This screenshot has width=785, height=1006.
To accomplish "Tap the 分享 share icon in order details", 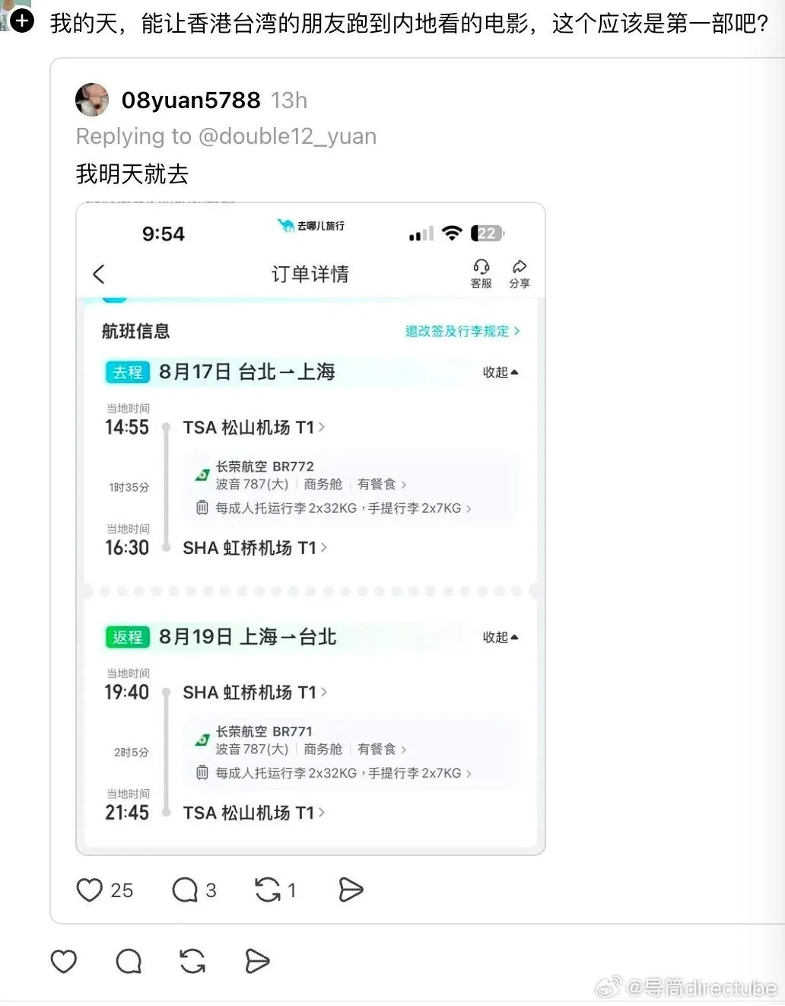I will pyautogui.click(x=520, y=273).
